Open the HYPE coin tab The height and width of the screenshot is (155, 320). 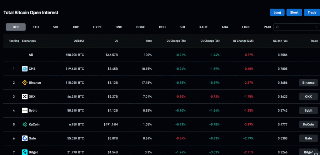click(97, 27)
